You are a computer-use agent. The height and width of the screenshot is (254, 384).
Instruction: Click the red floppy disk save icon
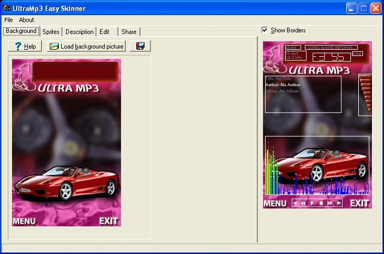click(140, 46)
